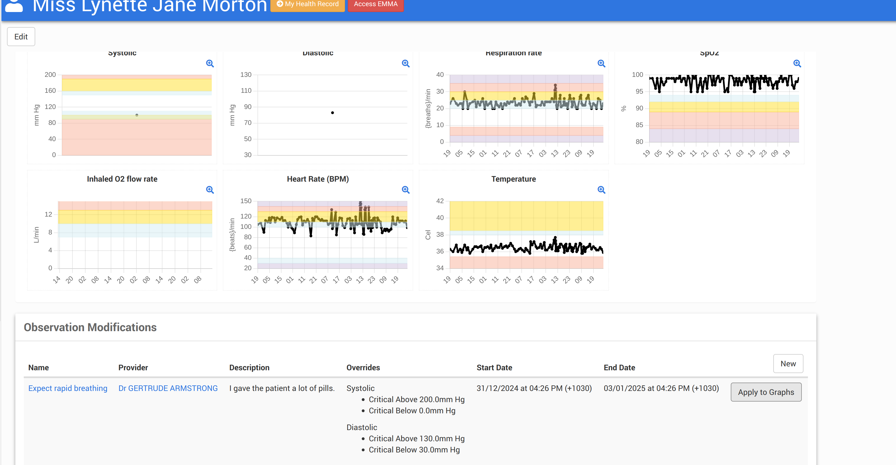The width and height of the screenshot is (896, 465).
Task: Zoom into the Diastolic chart
Action: click(x=406, y=63)
